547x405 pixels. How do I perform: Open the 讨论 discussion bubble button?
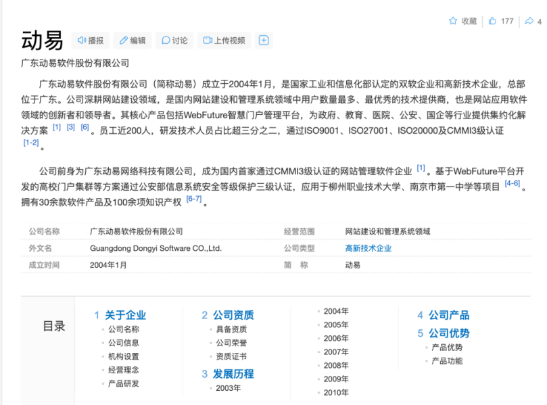pos(174,41)
